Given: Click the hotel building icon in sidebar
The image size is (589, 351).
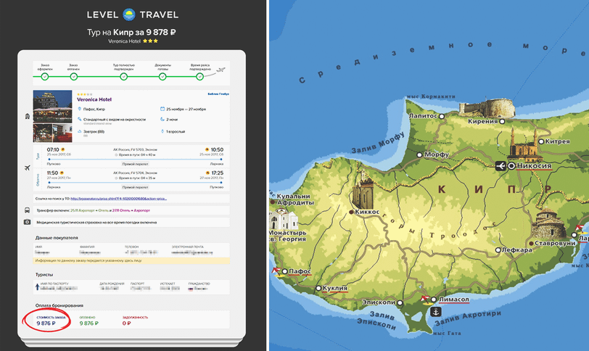Looking at the screenshot, I should click(28, 116).
